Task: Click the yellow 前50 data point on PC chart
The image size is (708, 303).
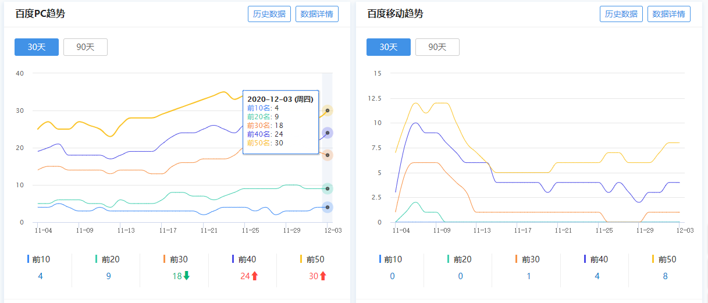Action: coord(328,110)
